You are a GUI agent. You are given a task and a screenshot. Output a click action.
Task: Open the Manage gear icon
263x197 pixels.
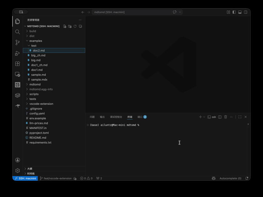pos(18,170)
